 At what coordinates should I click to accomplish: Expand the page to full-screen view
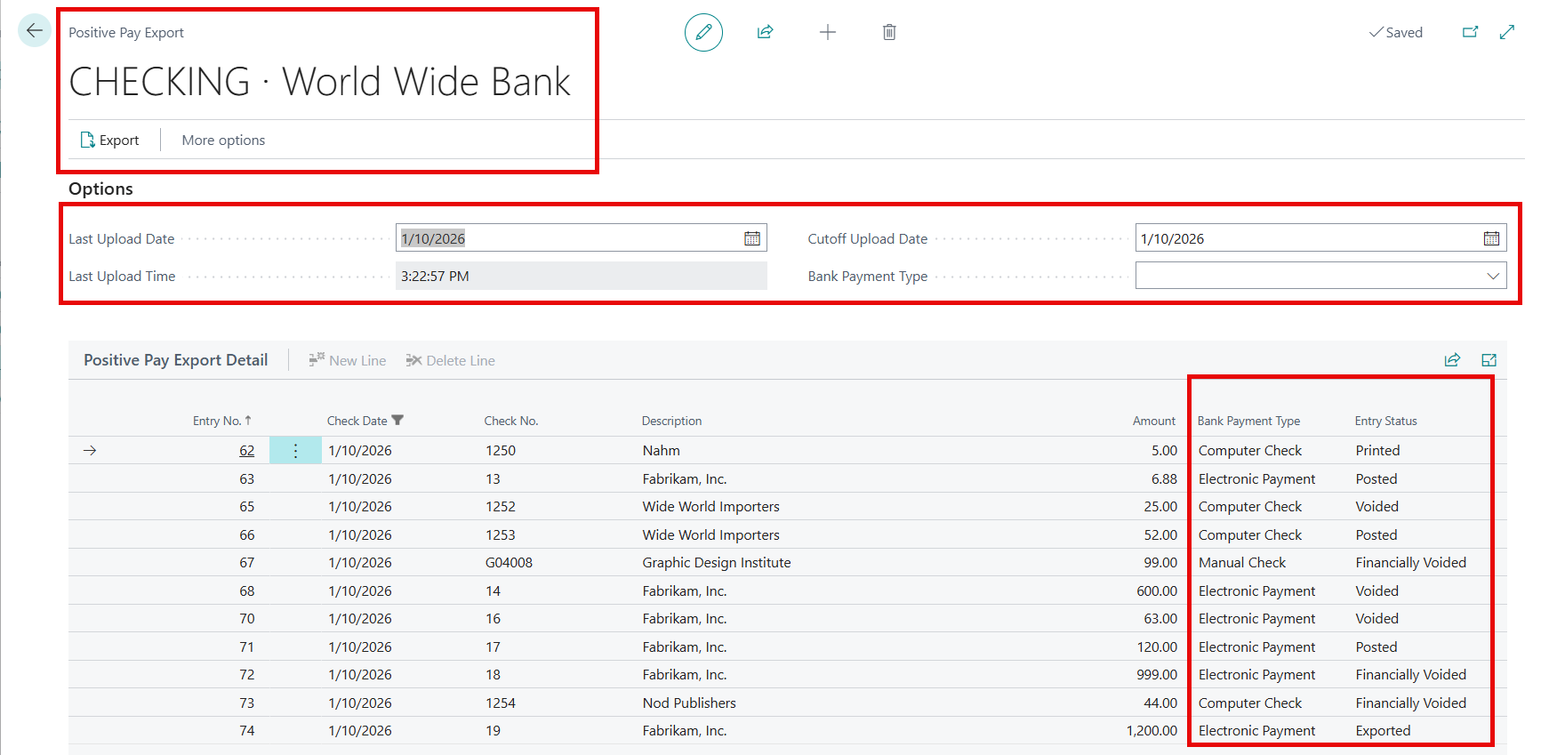(1507, 32)
